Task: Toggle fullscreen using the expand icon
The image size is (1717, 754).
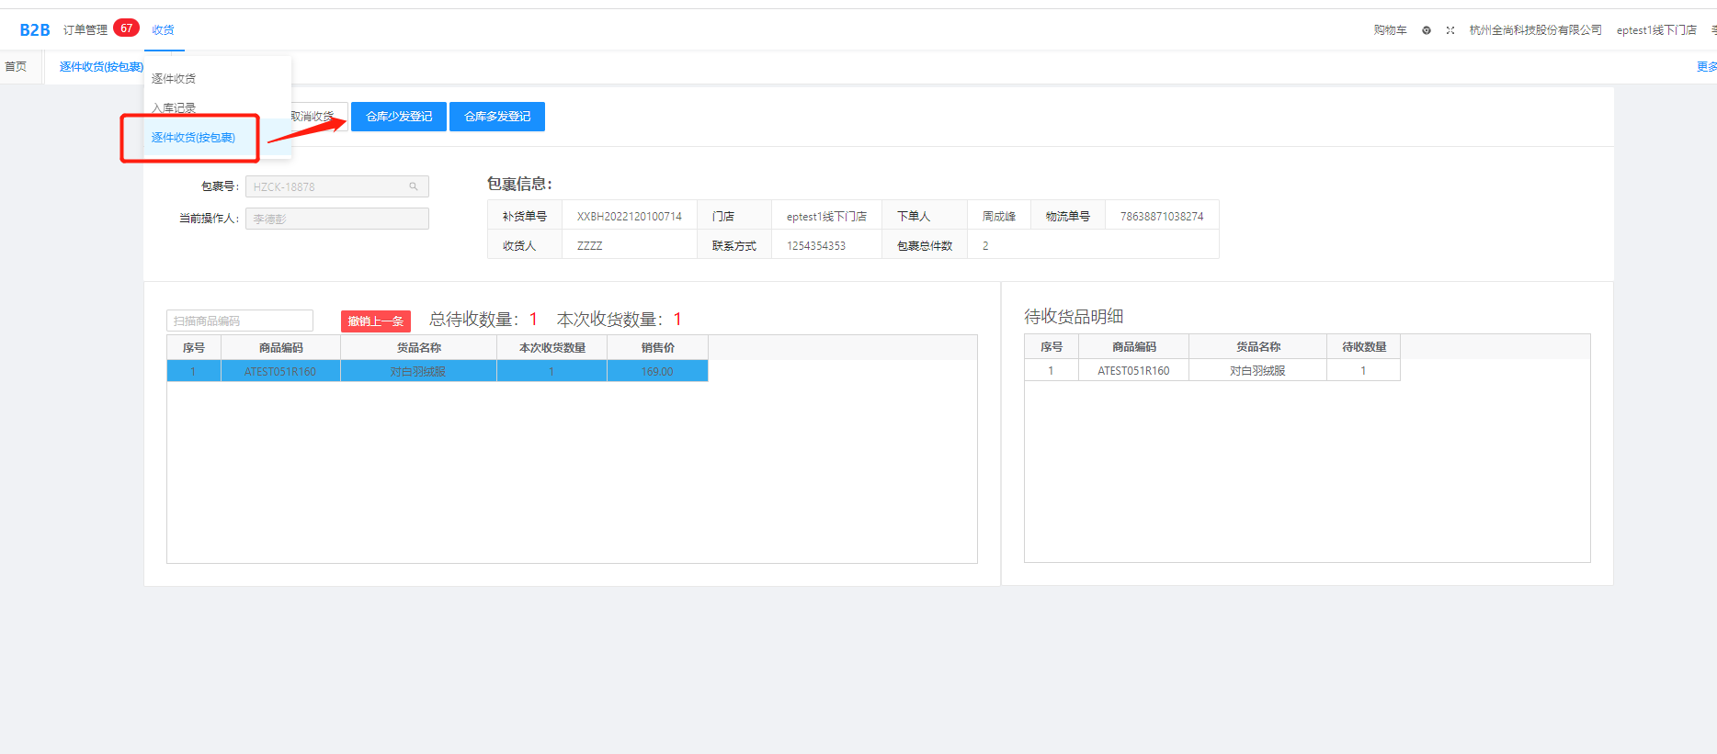Action: tap(1450, 30)
